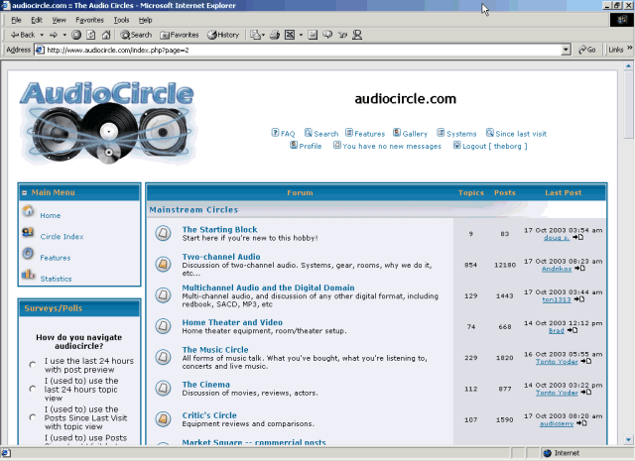Open the Help menu

click(x=145, y=20)
